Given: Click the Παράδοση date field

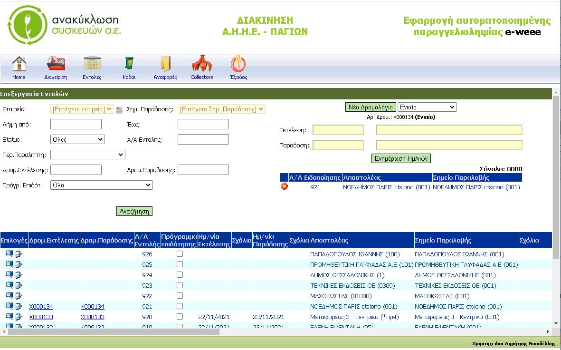Looking at the screenshot, I should click(x=338, y=145).
